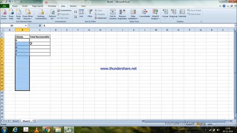This screenshot has width=237, height=133.
Task: Click Refresh All button
Action: (x=52, y=14)
